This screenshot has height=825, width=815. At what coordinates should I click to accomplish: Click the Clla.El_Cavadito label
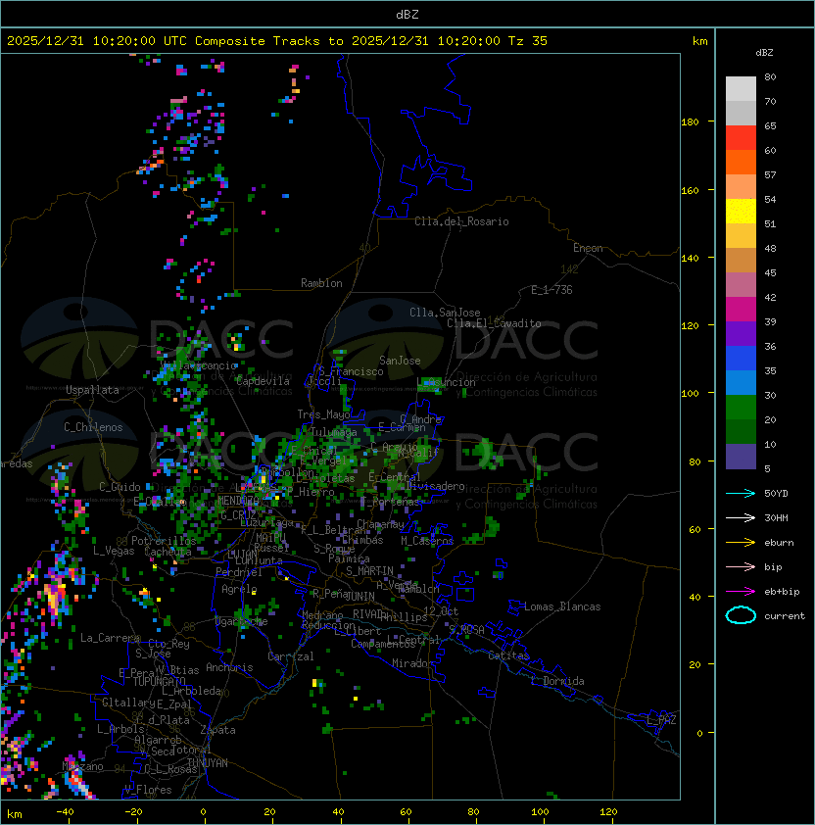494,323
